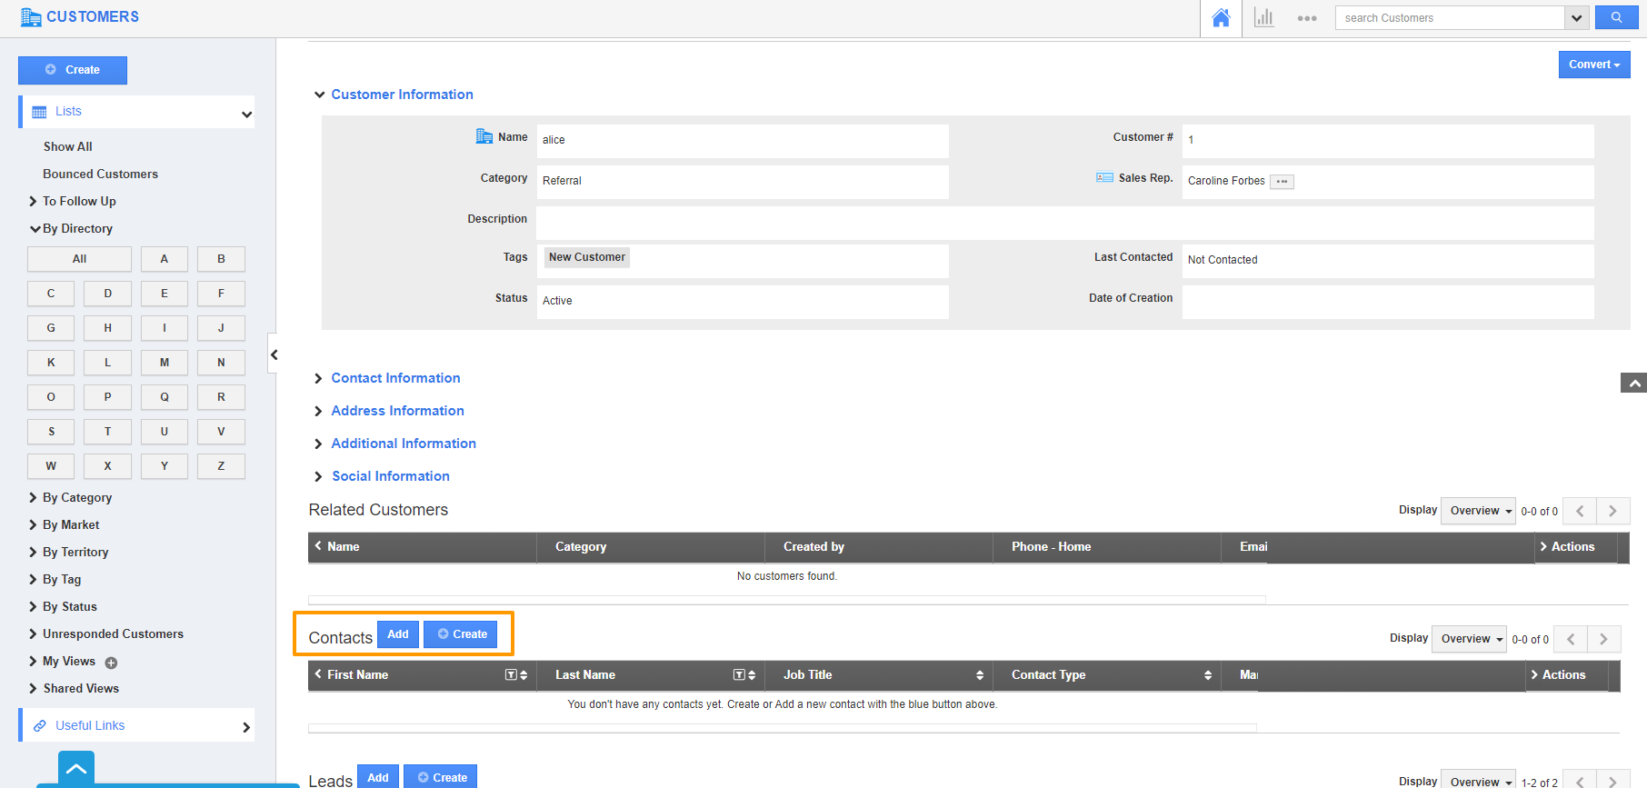Image resolution: width=1647 pixels, height=788 pixels.
Task: Sort contacts by Job Title
Action: (x=980, y=675)
